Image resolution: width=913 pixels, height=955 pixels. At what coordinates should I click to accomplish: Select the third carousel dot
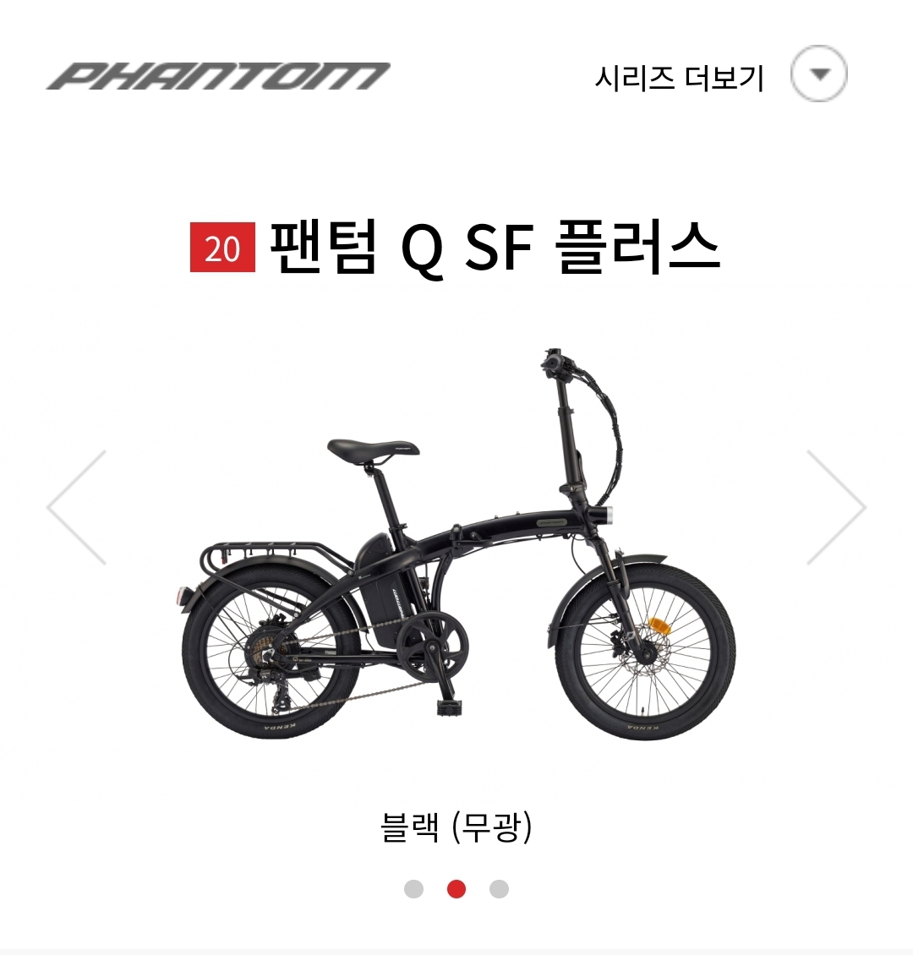click(499, 888)
